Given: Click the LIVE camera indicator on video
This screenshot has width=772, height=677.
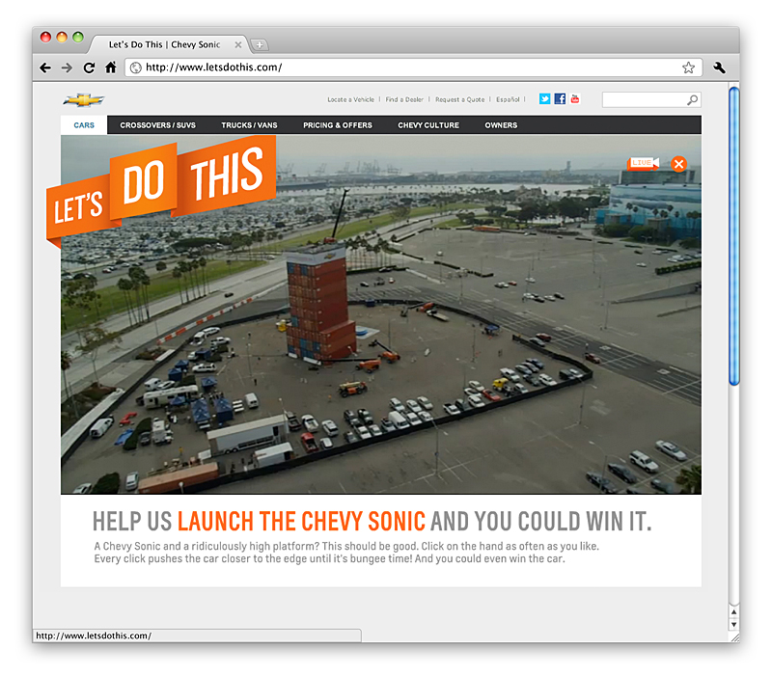Looking at the screenshot, I should click(x=643, y=163).
